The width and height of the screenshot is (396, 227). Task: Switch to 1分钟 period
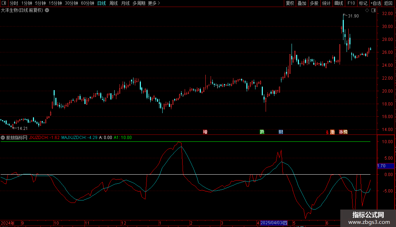coord(27,3)
